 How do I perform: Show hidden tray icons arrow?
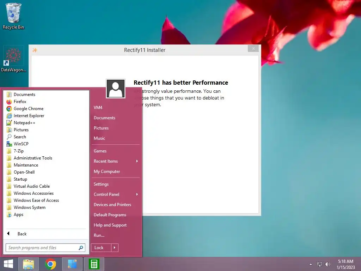coord(311,264)
